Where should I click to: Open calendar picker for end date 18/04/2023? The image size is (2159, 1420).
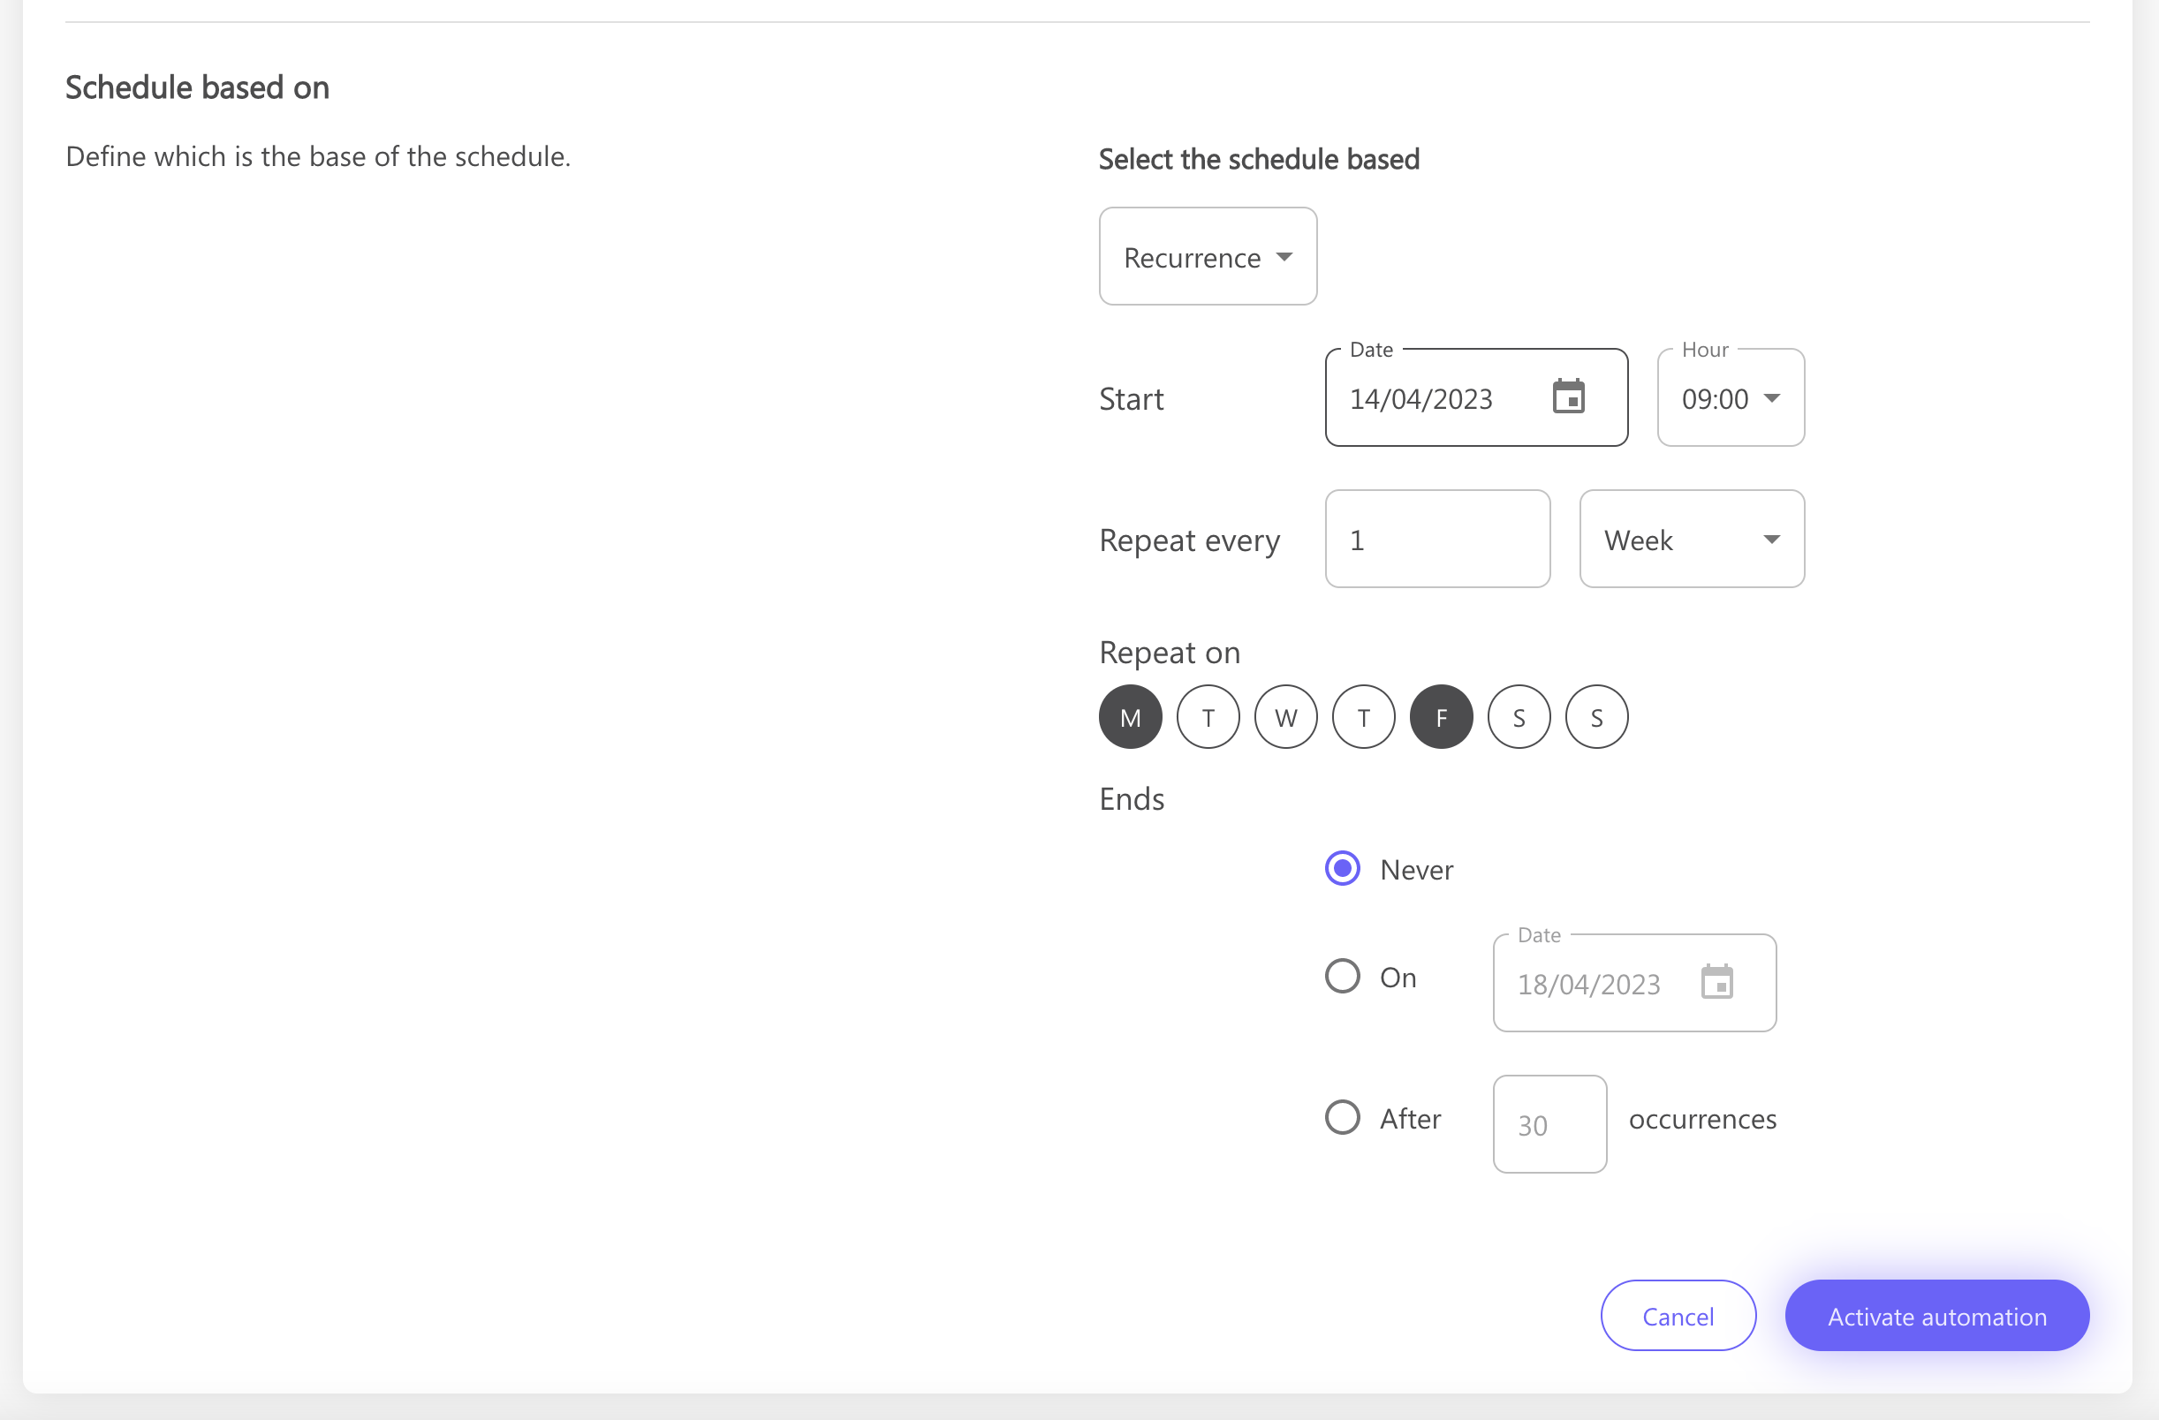[x=1716, y=982]
